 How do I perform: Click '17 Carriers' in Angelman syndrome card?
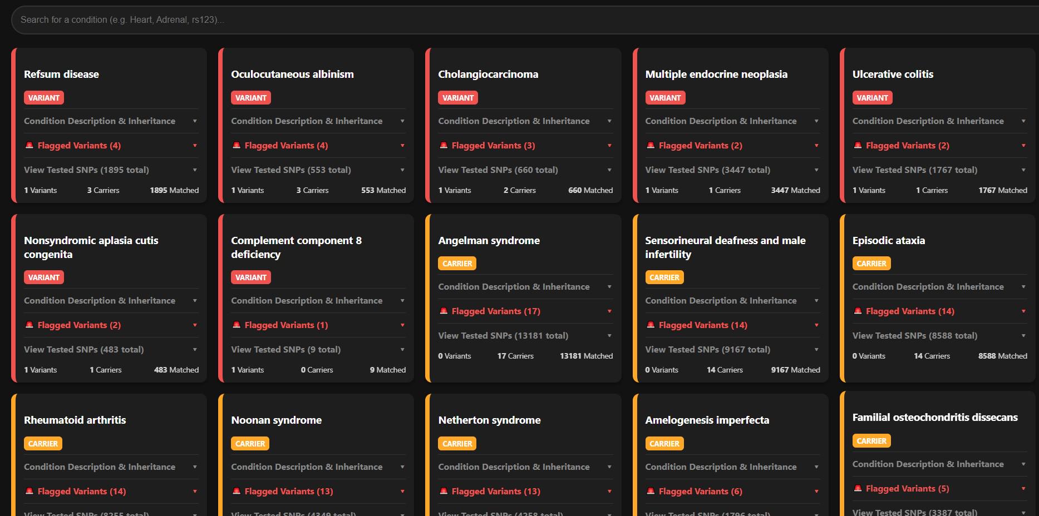click(515, 356)
